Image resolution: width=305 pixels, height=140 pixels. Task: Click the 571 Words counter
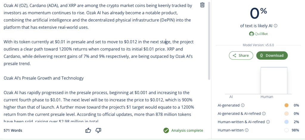point(13,131)
